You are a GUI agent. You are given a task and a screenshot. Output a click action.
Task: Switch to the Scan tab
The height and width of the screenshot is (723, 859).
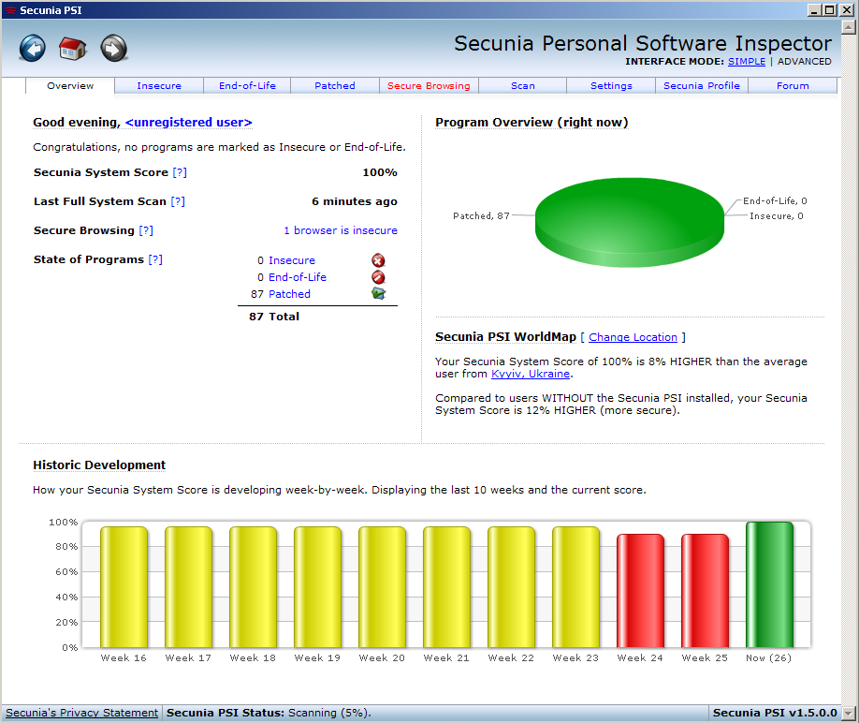click(x=523, y=85)
